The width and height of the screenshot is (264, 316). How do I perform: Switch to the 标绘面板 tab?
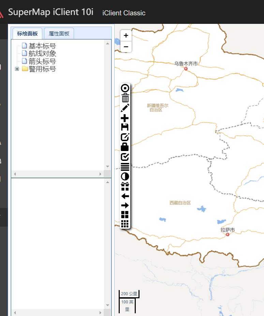[x=27, y=34]
